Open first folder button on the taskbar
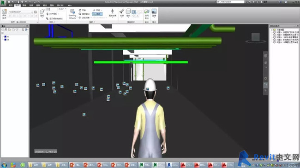 [x=34, y=165]
